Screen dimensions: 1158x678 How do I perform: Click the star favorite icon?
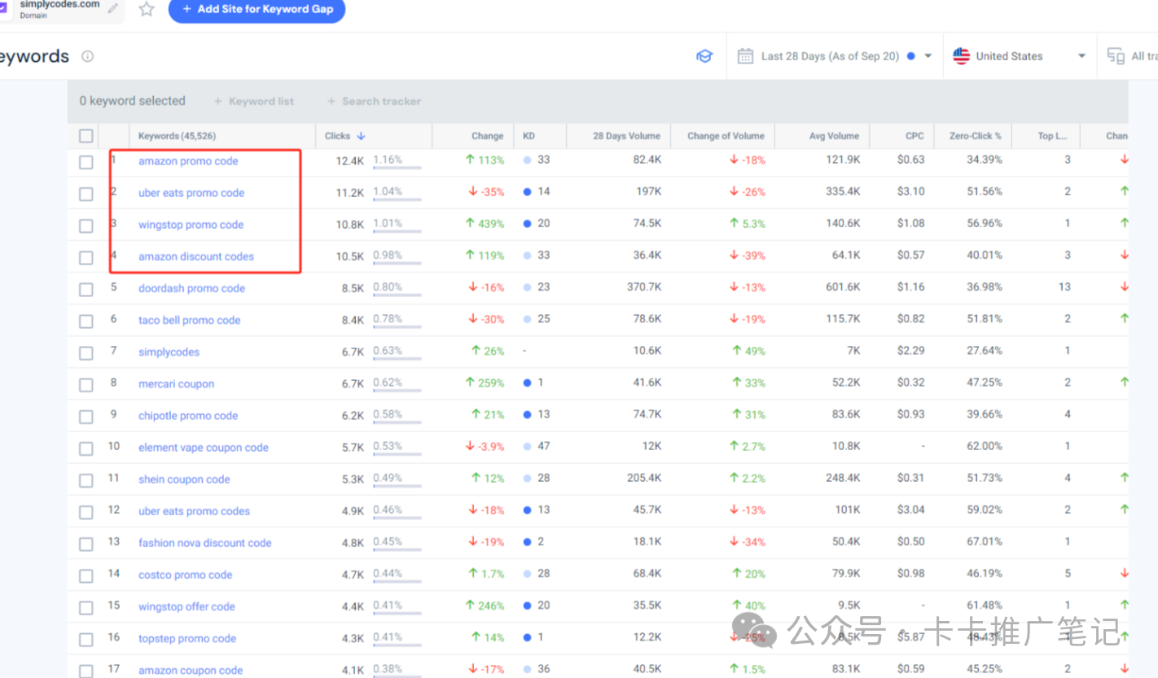(147, 9)
